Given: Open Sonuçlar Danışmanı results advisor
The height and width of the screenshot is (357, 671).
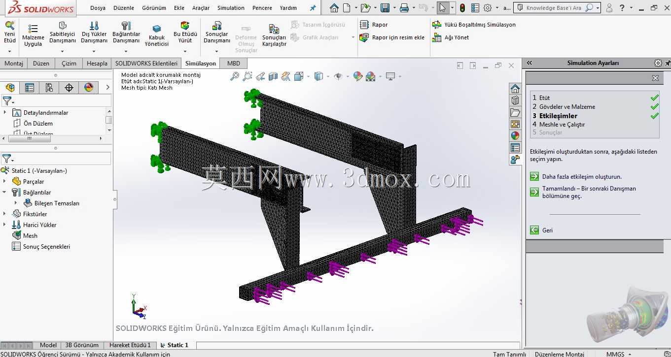Looking at the screenshot, I should click(217, 32).
